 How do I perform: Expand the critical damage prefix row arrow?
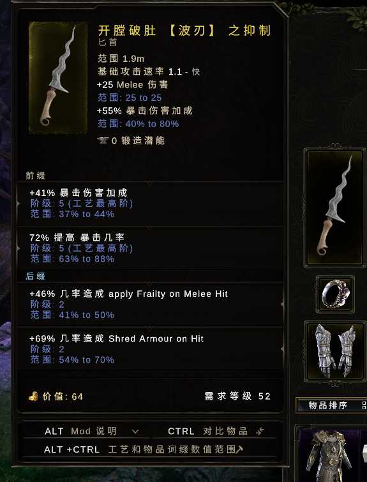tap(19, 204)
